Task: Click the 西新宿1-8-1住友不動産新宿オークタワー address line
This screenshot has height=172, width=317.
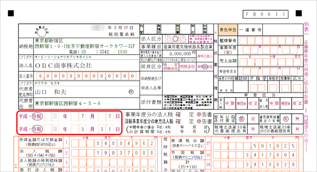Action: point(85,46)
